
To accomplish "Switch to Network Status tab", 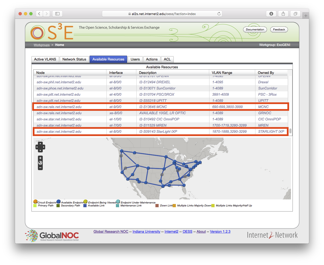I will pyautogui.click(x=74, y=59).
